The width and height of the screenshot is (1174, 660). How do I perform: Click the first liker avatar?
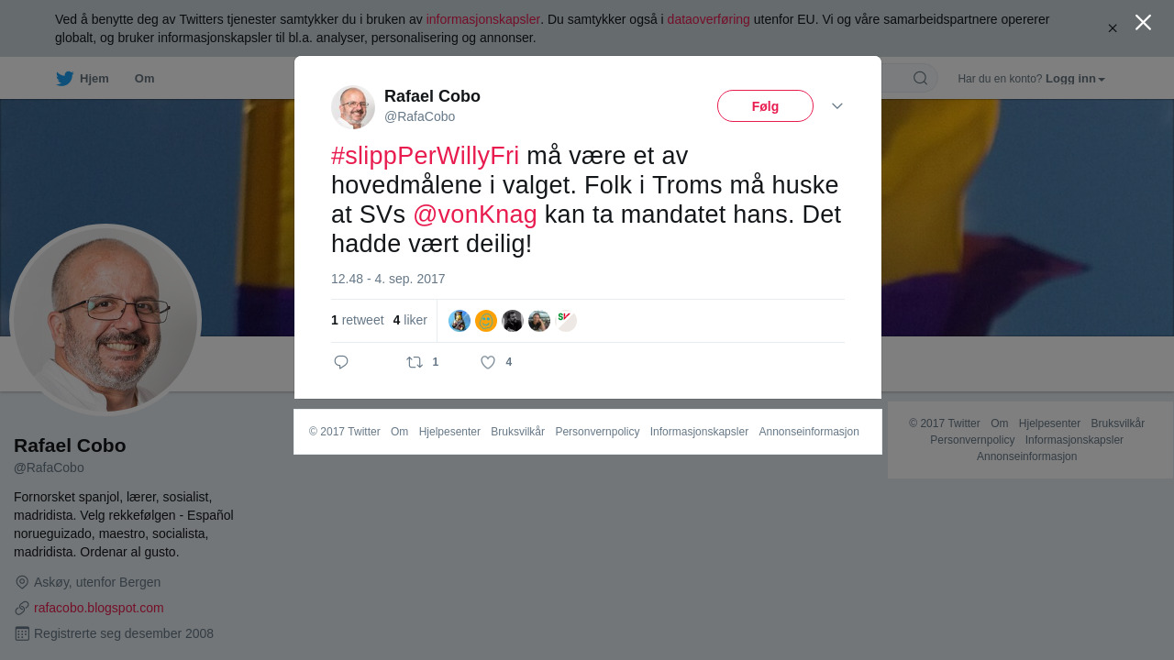pyautogui.click(x=460, y=321)
